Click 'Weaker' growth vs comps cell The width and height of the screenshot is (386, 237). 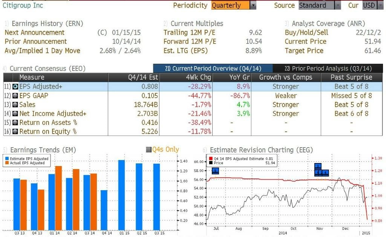286,95
